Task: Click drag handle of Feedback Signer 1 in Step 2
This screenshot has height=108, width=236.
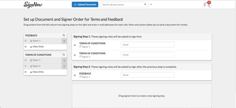Action: tap(75, 75)
